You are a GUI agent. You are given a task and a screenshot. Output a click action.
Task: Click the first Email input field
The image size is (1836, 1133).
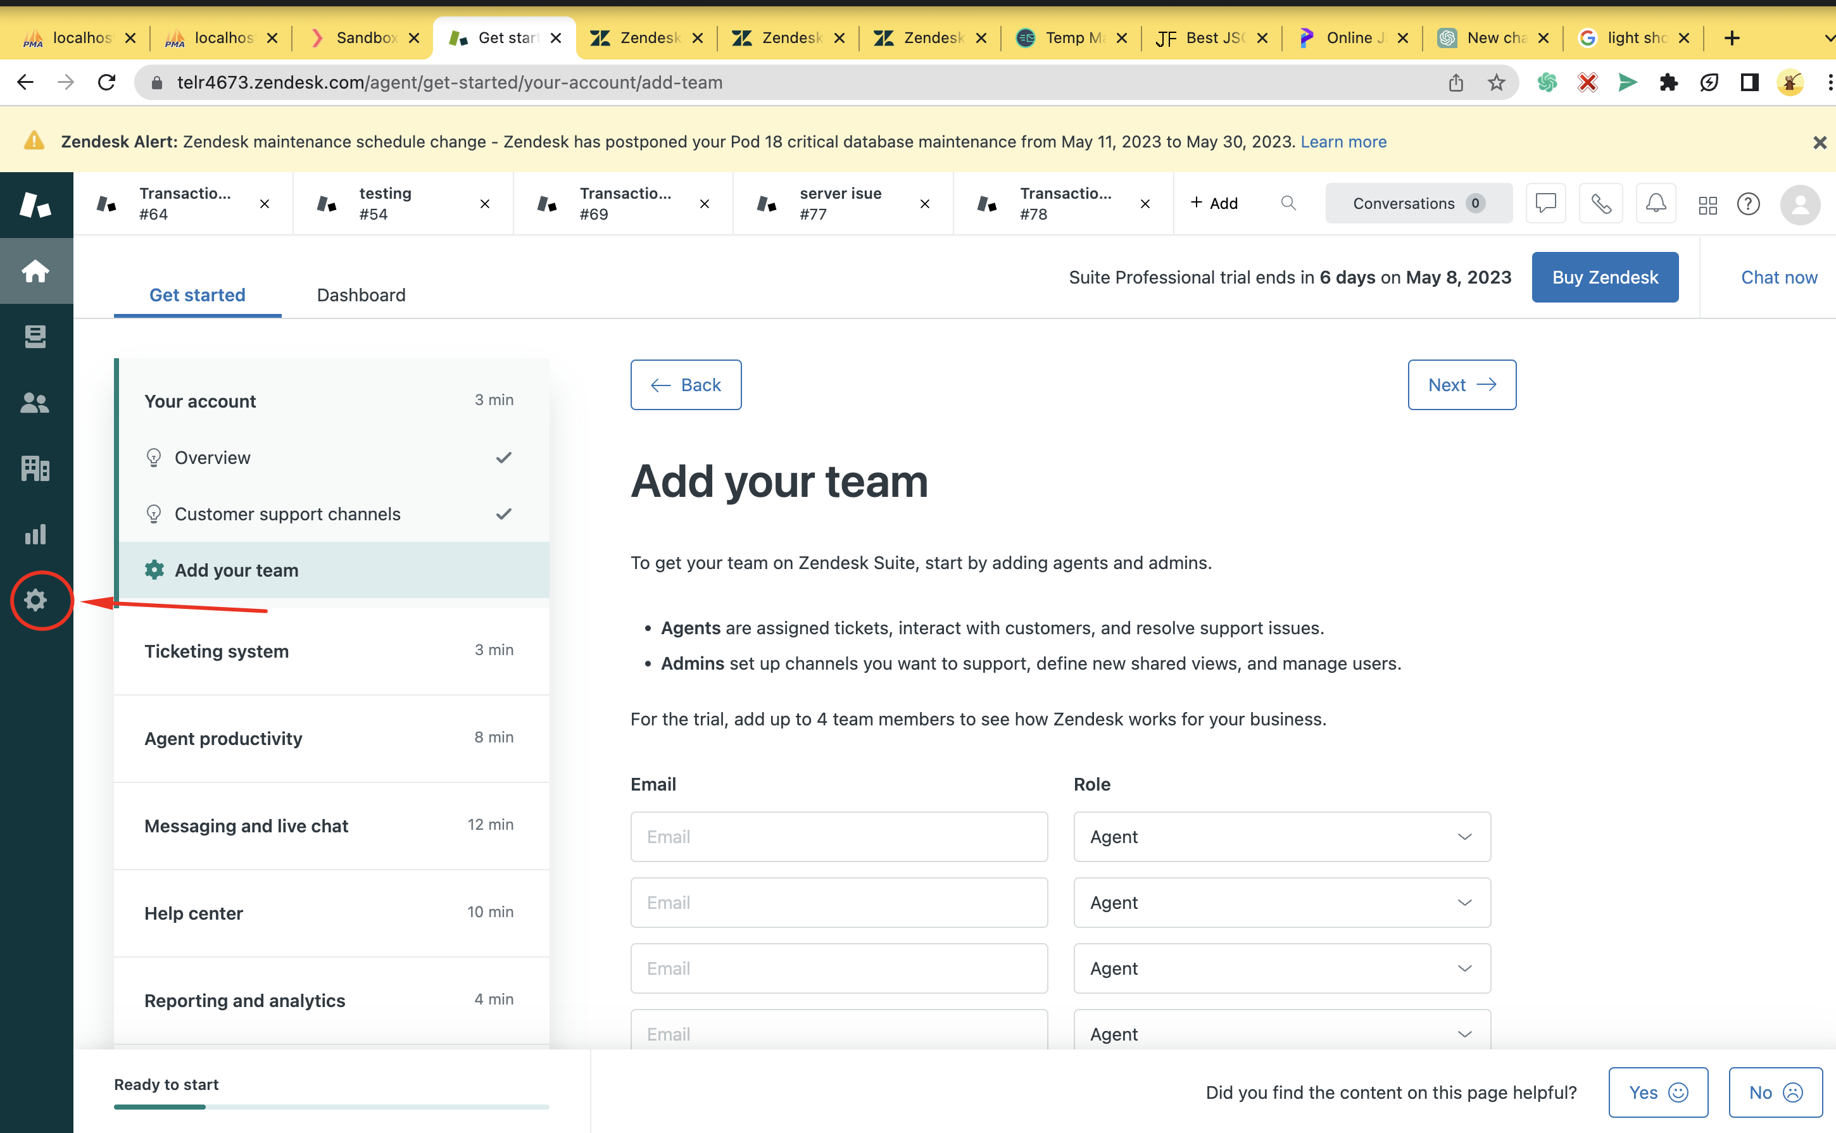coord(839,836)
